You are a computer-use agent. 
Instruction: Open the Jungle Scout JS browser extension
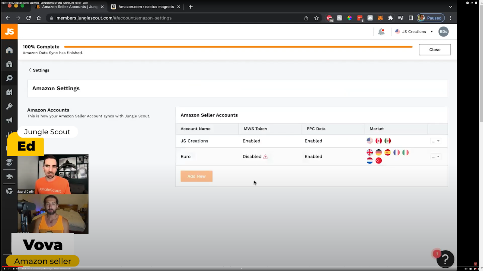click(x=370, y=18)
